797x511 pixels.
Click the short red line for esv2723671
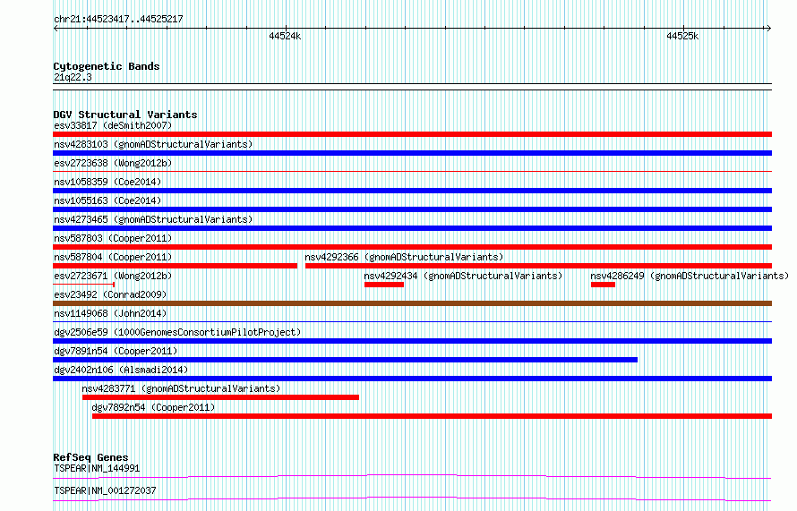tap(84, 285)
